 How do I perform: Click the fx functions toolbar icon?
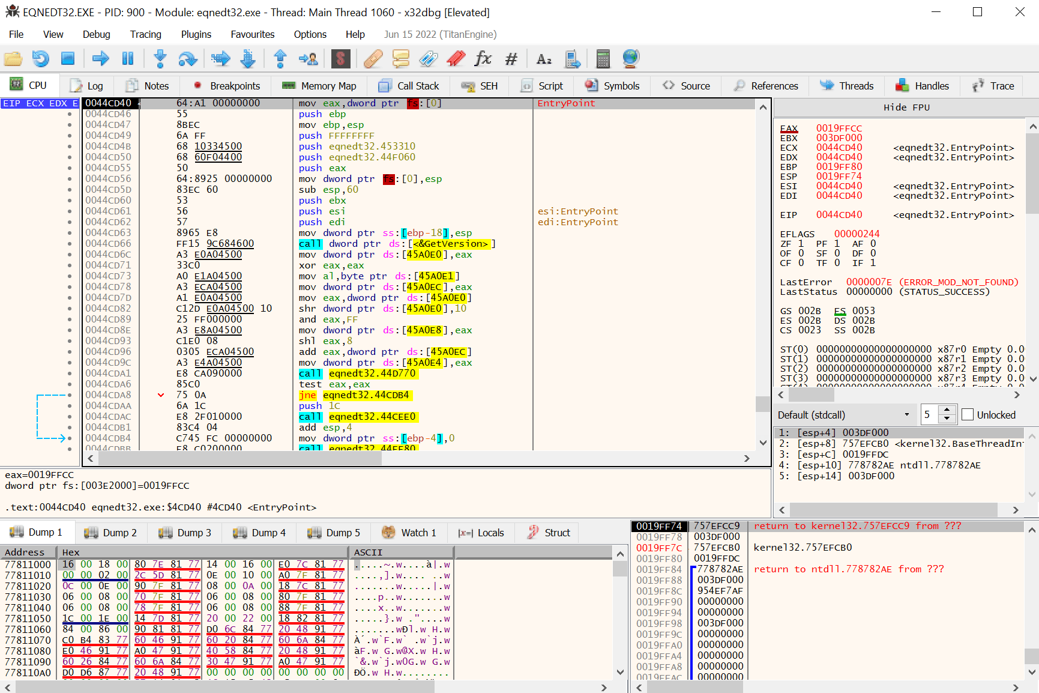tap(483, 59)
